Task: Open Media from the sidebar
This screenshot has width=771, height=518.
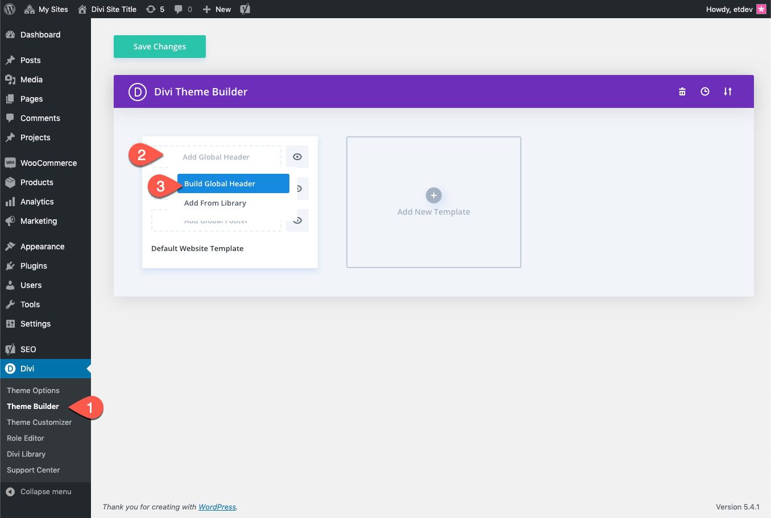Action: point(31,80)
